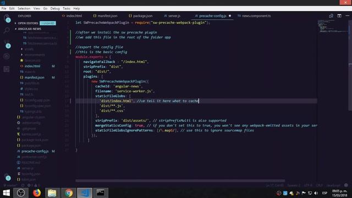Expand the environments folder in explorer
This screenshot has width=352, height=198.
click(33, 55)
